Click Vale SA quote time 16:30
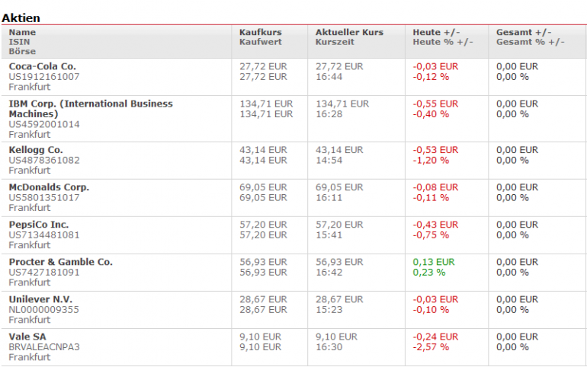587x367 pixels. pos(329,347)
